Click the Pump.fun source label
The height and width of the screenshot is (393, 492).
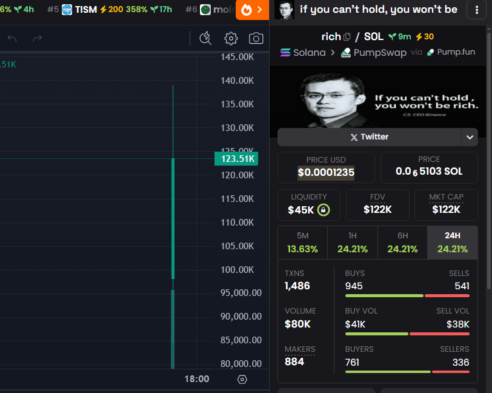[451, 52]
